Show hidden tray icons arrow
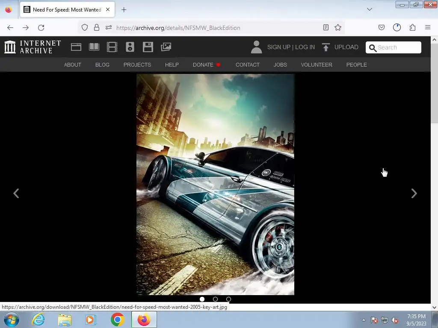 364,320
